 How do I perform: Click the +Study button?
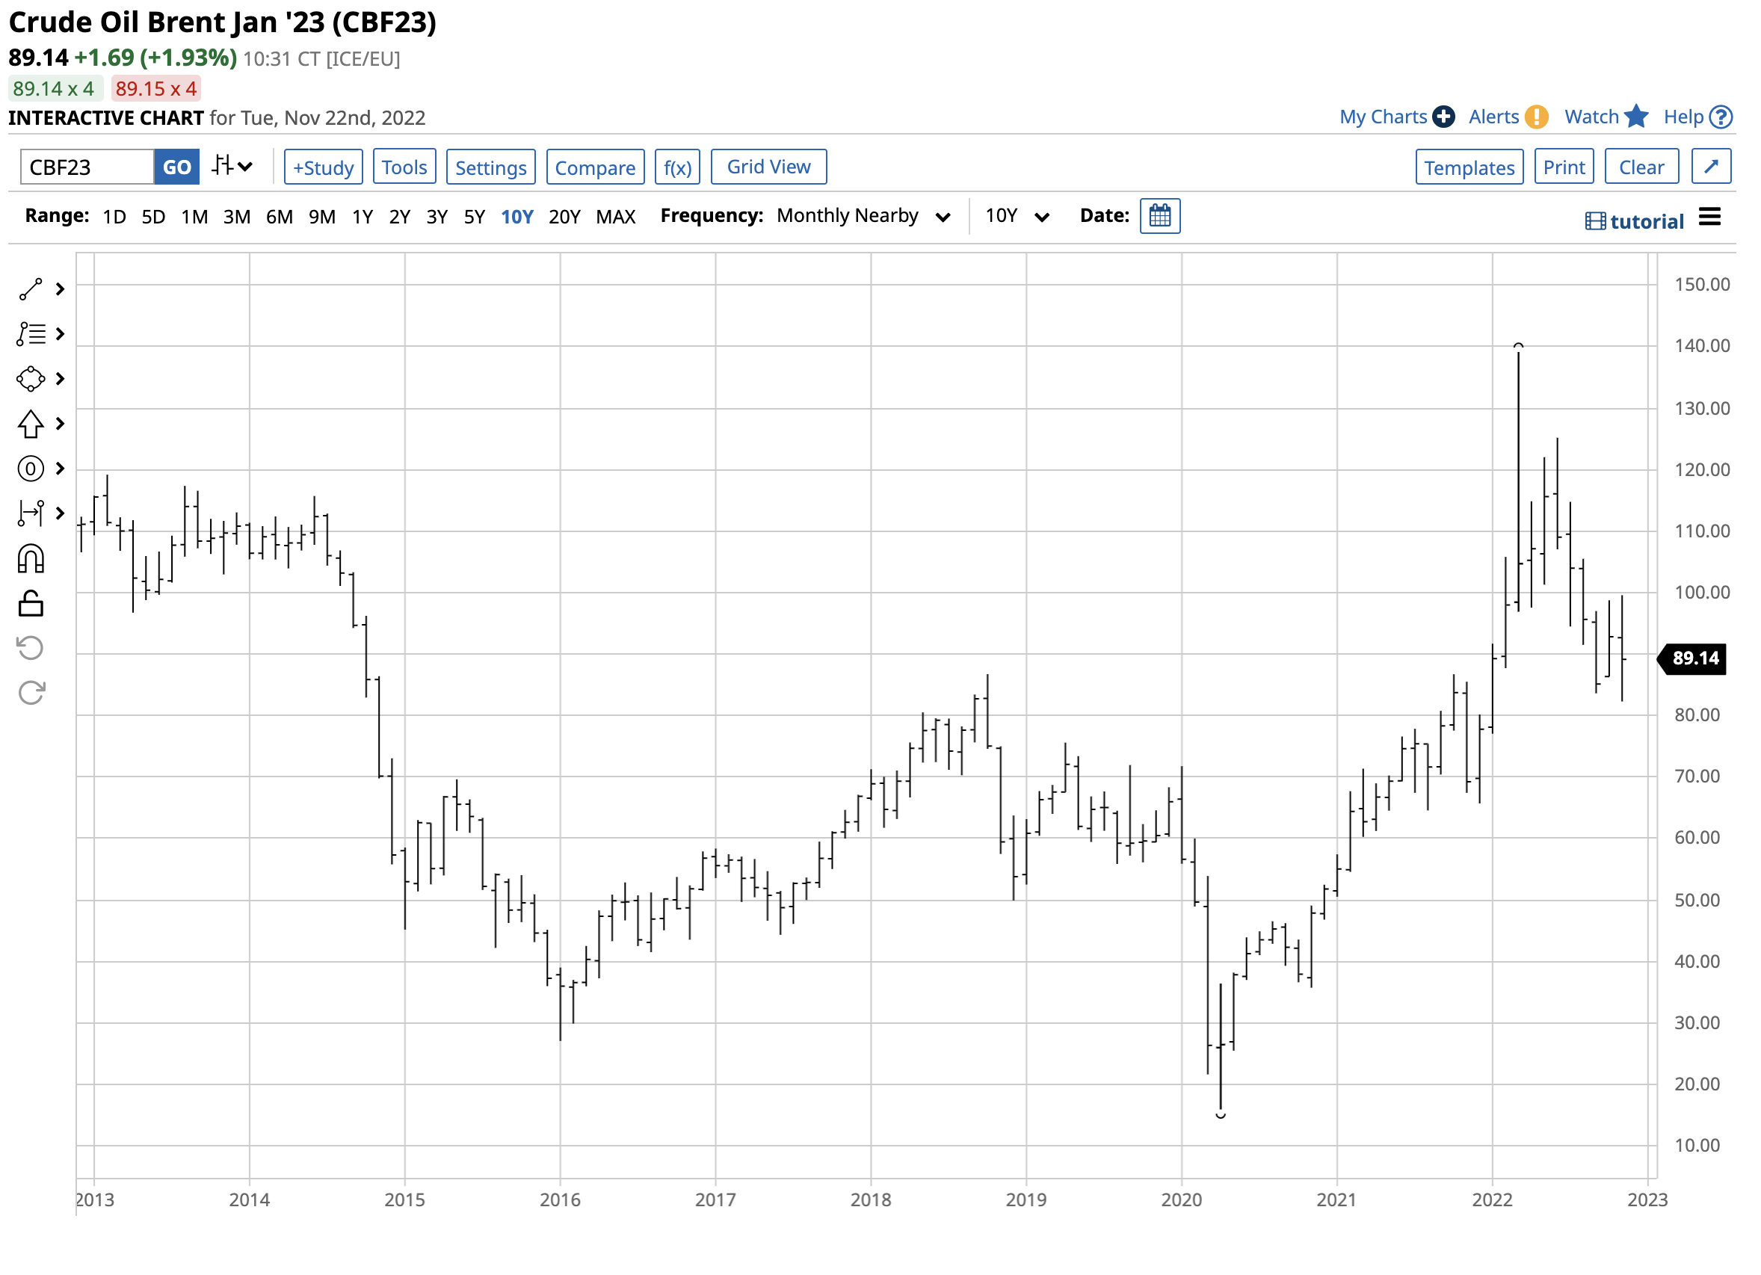(x=324, y=167)
